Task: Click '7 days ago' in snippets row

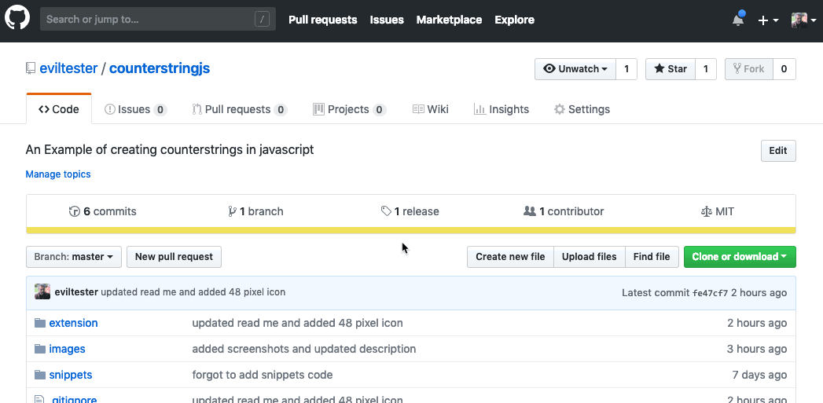Action: click(x=759, y=375)
